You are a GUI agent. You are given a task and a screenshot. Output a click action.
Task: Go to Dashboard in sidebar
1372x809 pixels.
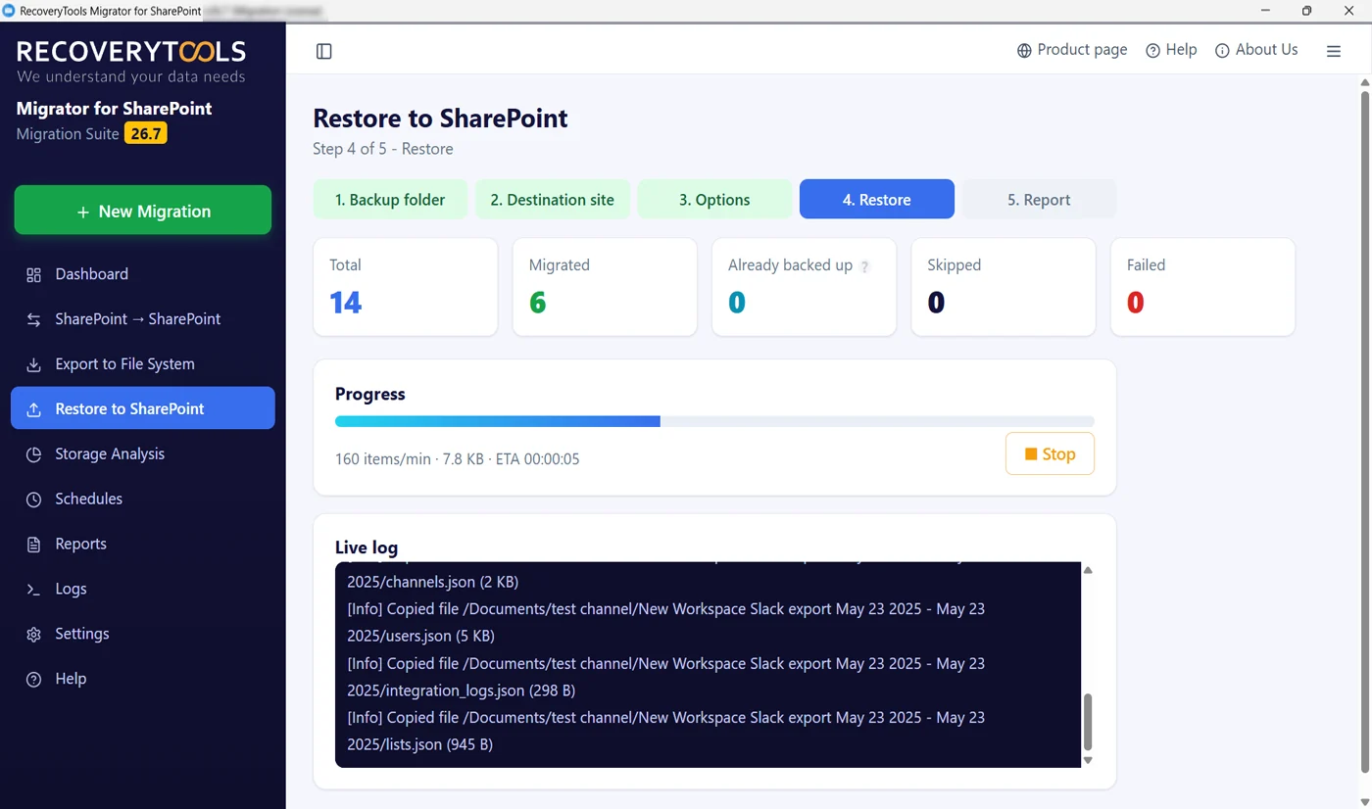pos(143,274)
